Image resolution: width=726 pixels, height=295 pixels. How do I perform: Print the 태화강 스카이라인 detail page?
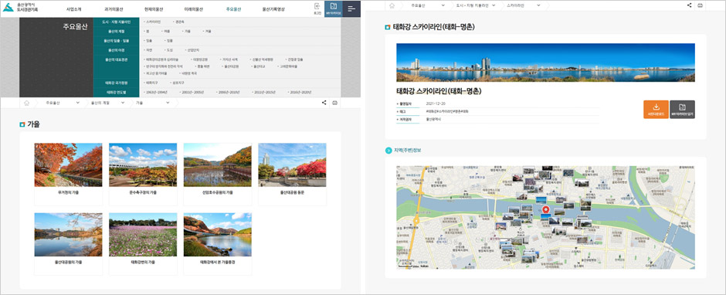pyautogui.click(x=700, y=5)
